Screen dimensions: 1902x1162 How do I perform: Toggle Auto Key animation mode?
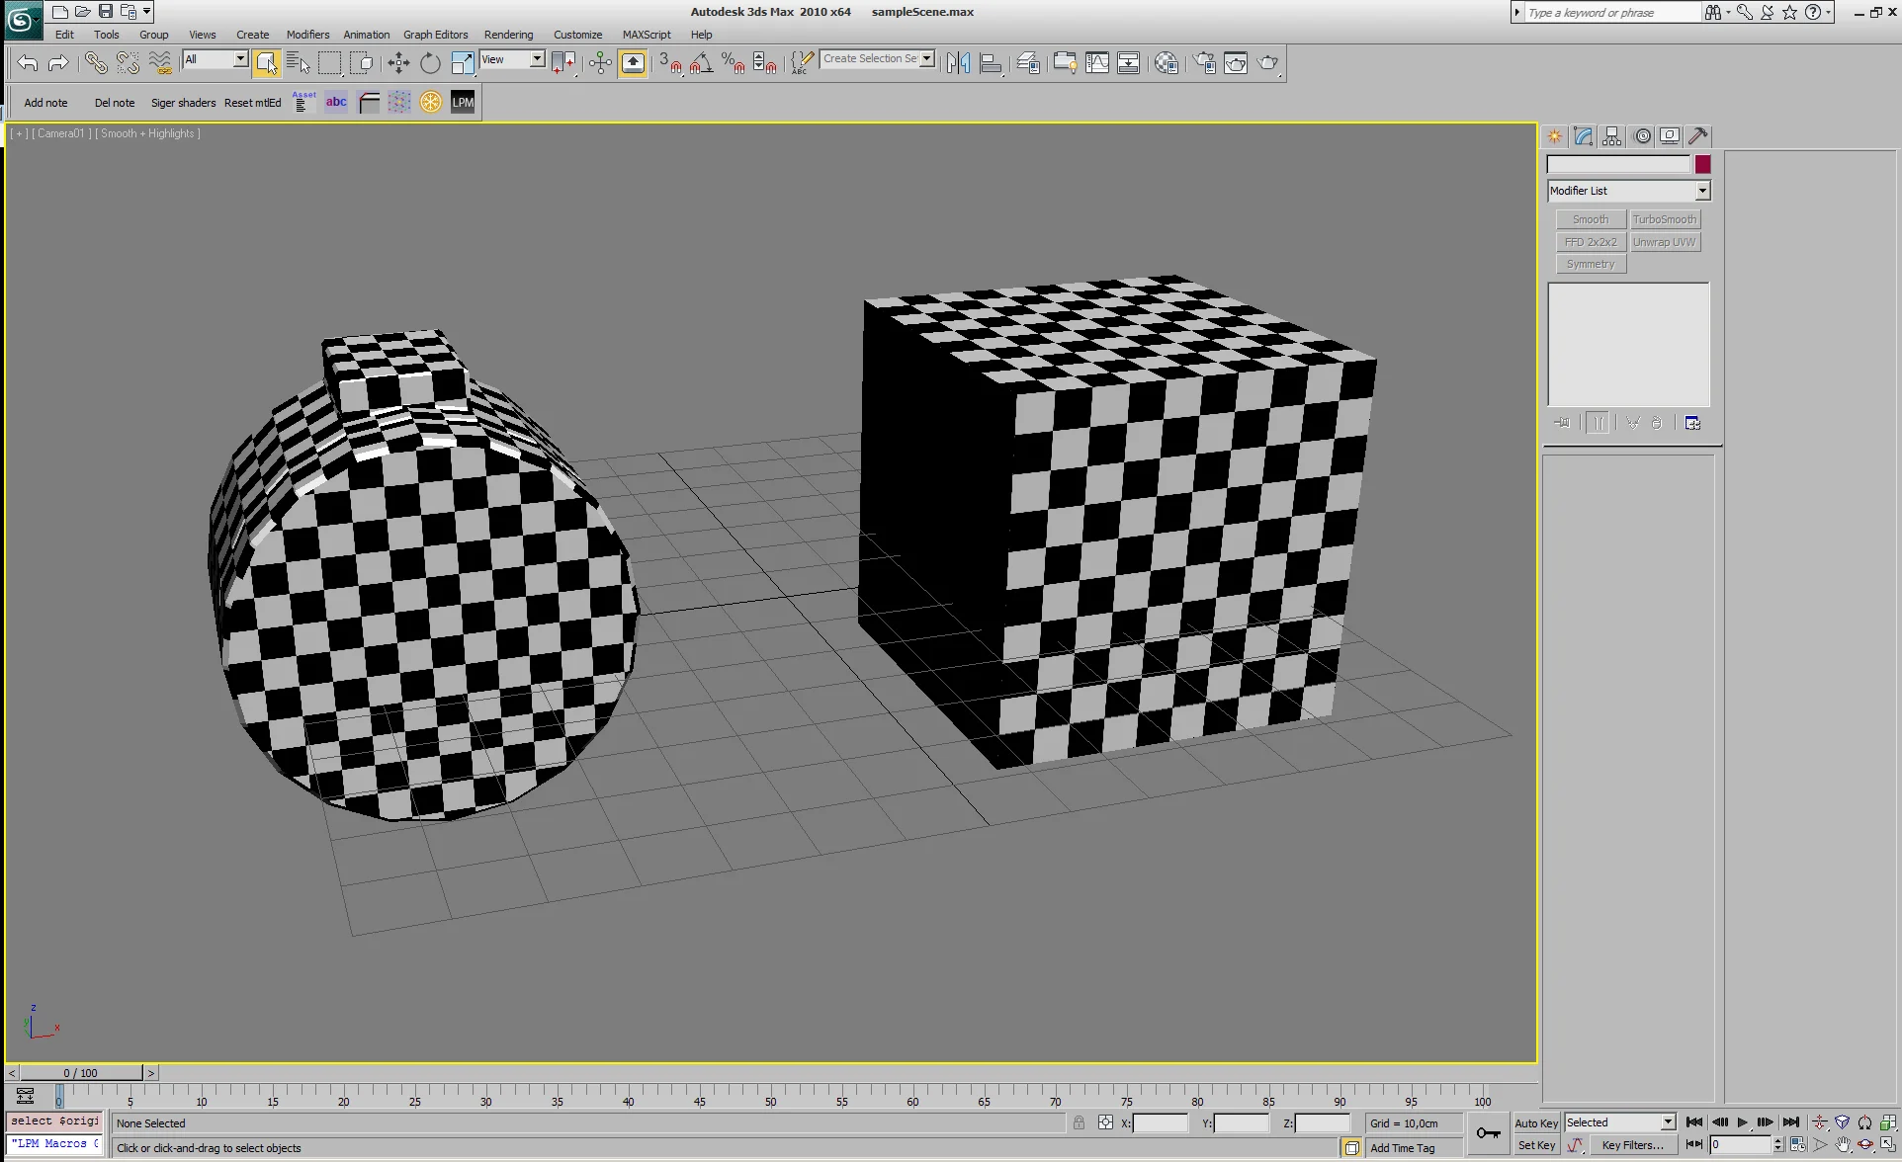(1536, 1122)
